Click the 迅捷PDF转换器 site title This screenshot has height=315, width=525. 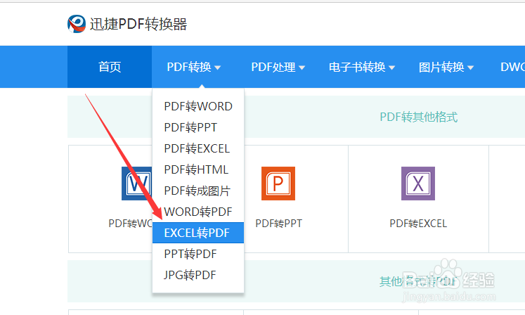[138, 24]
